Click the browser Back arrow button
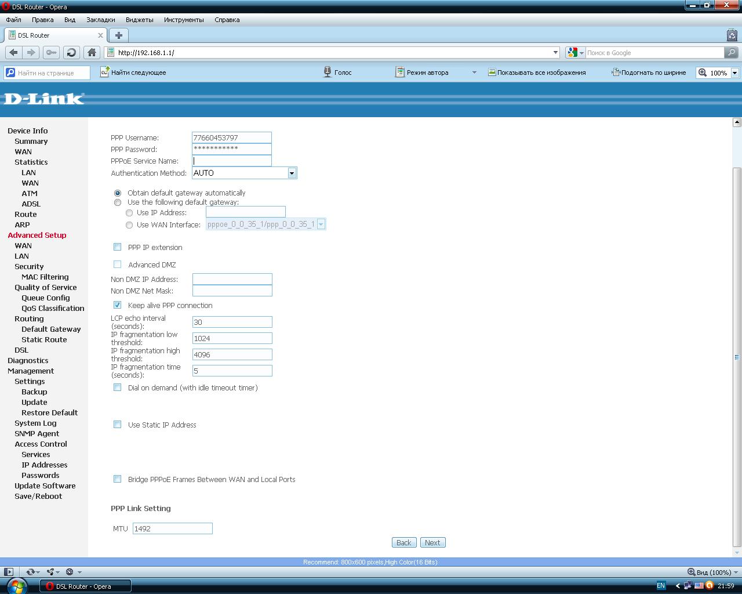This screenshot has width=742, height=594. (x=13, y=52)
